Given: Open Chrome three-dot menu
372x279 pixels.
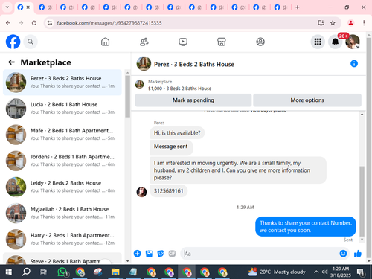Looking at the screenshot, I should [x=364, y=23].
